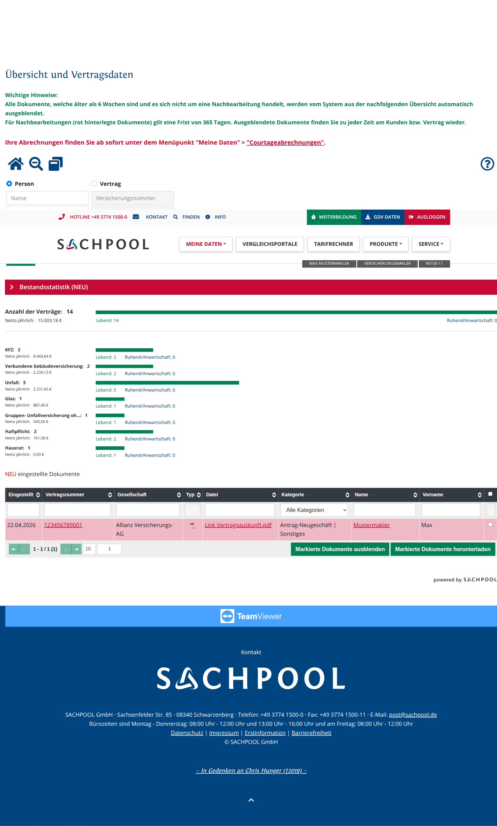
Task: Sort the table by Datei arrows
Action: coord(274,495)
